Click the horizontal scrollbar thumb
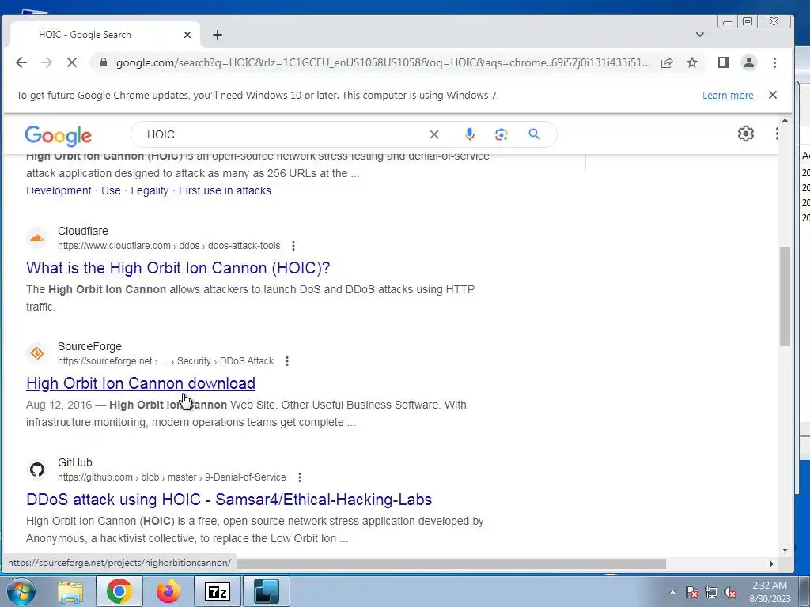The width and height of the screenshot is (810, 607). click(x=451, y=564)
